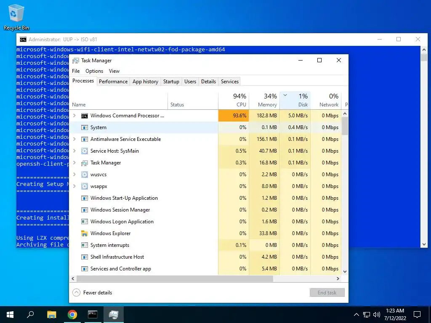Switch to the Performance tab

113,82
